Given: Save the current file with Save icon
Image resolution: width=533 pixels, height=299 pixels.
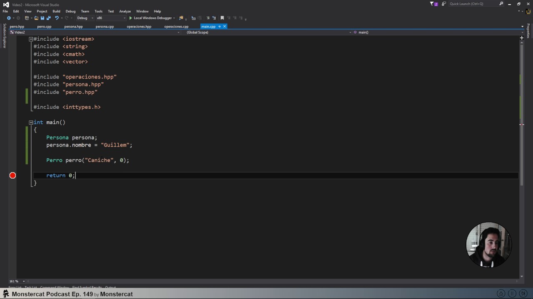Looking at the screenshot, I should tap(42, 18).
